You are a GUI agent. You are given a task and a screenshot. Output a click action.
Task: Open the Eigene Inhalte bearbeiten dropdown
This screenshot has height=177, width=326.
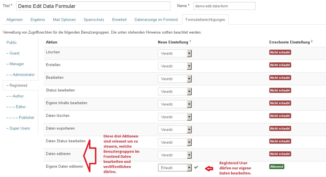(x=175, y=104)
